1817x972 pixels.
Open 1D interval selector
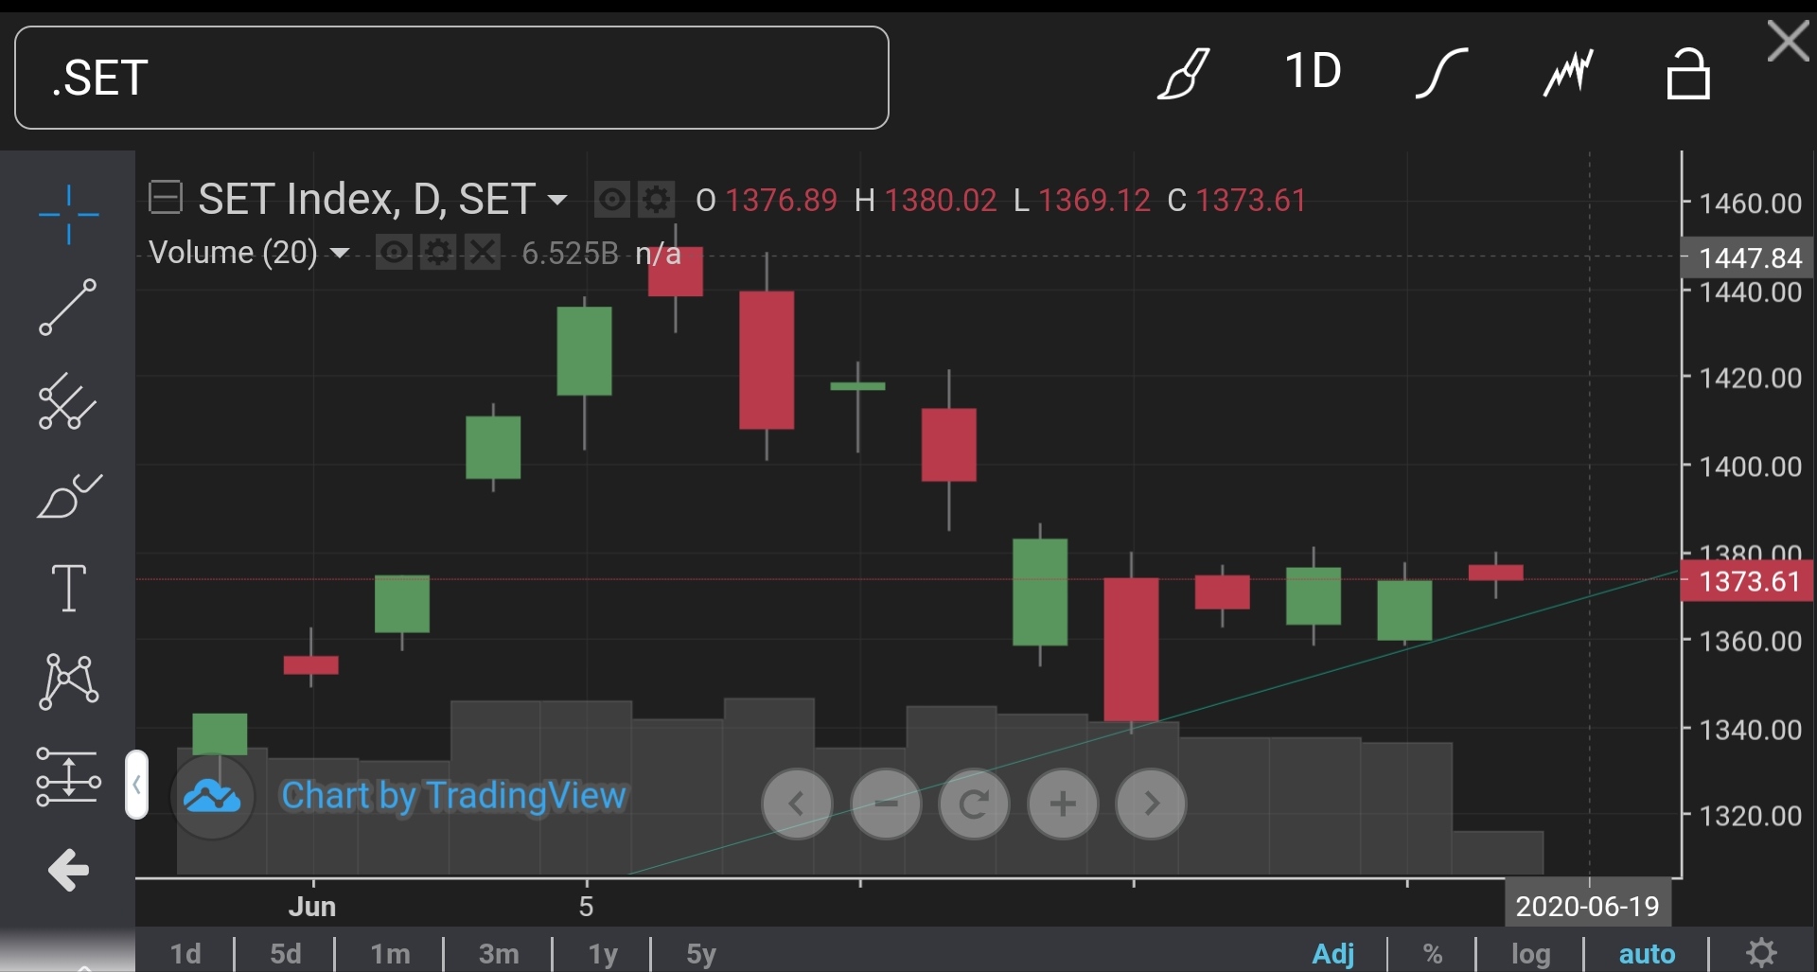[1313, 72]
